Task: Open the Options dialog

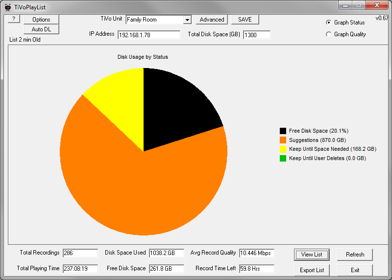Action: click(x=41, y=20)
